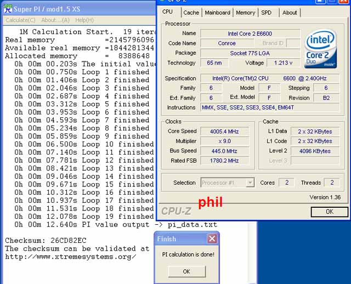Click the http://www.xtremesystems.org/ URL text
Screen dimensions: 351x284
(71, 257)
